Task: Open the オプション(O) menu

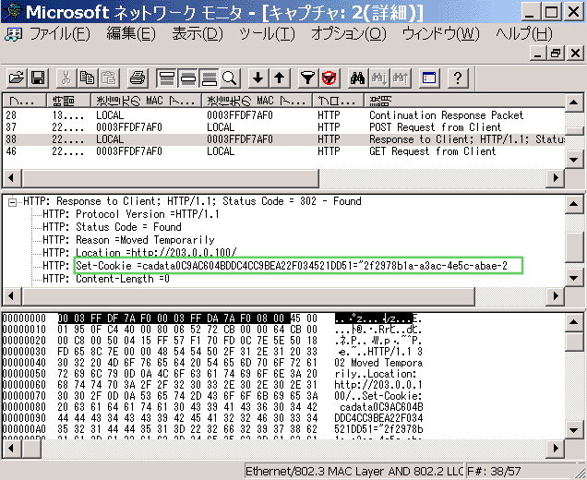Action: click(349, 34)
